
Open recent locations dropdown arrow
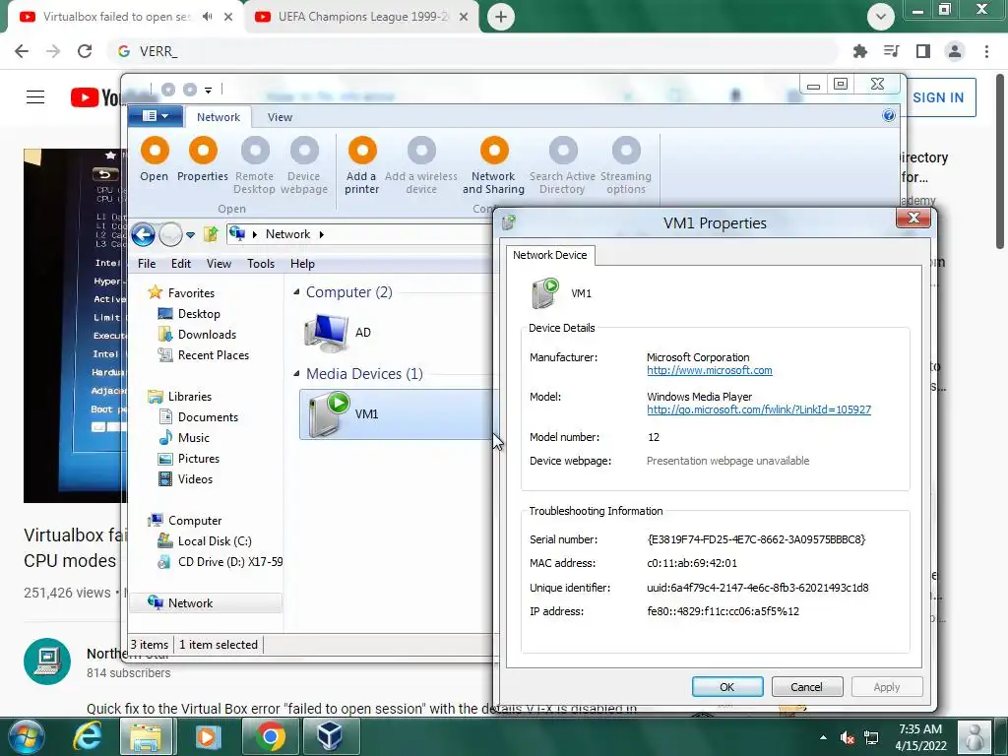[190, 235]
